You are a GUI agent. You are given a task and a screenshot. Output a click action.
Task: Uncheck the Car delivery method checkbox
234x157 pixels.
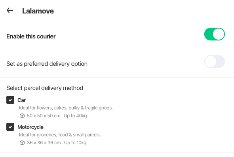[x=10, y=100]
